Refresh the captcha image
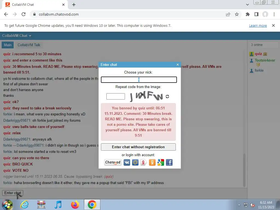280x210 pixels. pos(167,97)
